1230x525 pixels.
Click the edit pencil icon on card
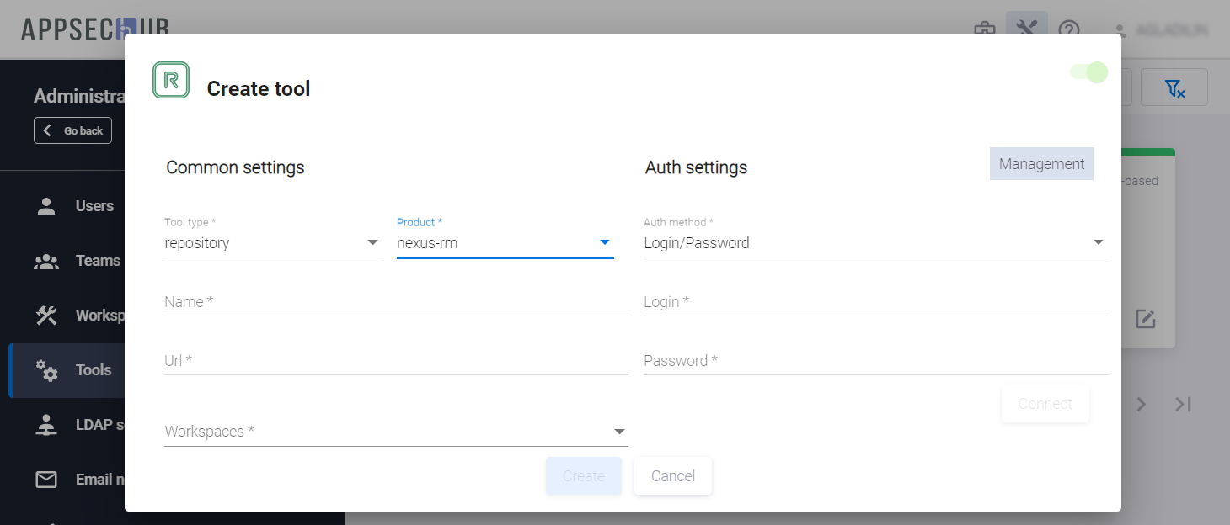(x=1145, y=319)
